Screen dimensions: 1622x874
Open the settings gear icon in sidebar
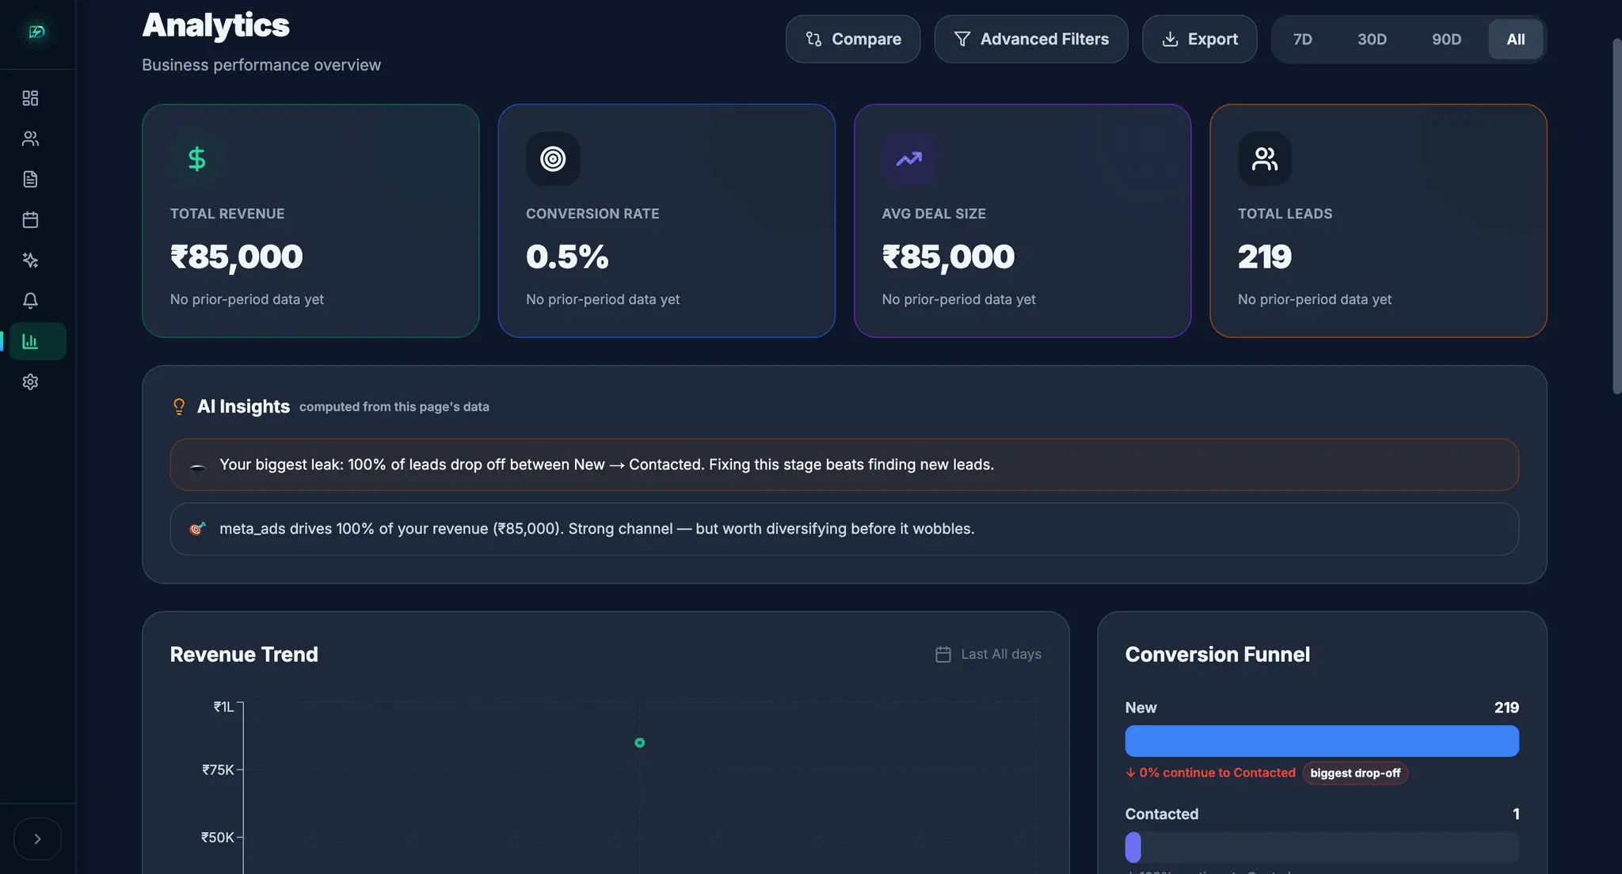pyautogui.click(x=30, y=382)
